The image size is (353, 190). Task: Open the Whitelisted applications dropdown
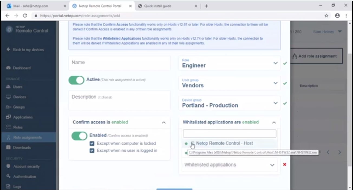pyautogui.click(x=230, y=165)
